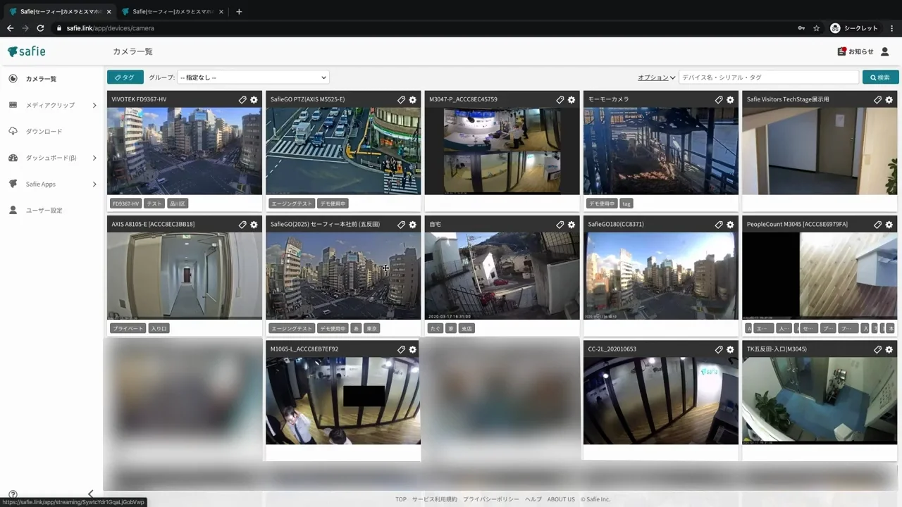Open the グループ dropdown
Image resolution: width=902 pixels, height=507 pixels.
(253, 77)
